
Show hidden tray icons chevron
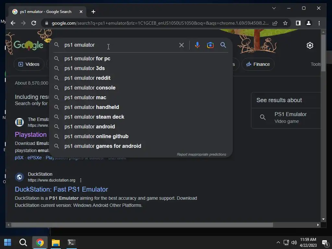(x=278, y=243)
